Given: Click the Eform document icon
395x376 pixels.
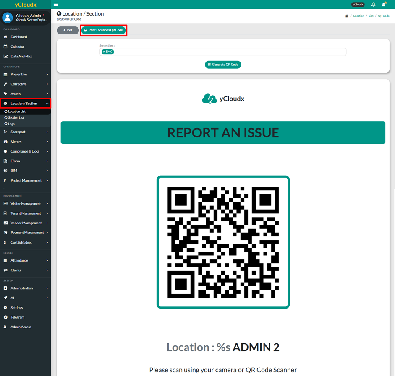Looking at the screenshot, I should (5, 161).
